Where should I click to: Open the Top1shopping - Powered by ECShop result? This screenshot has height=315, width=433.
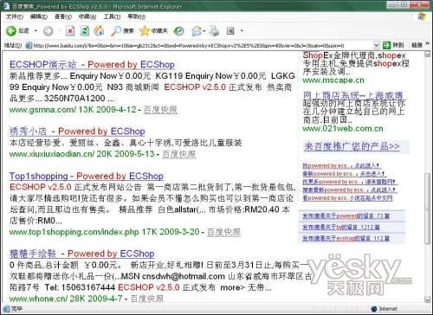coord(87,176)
